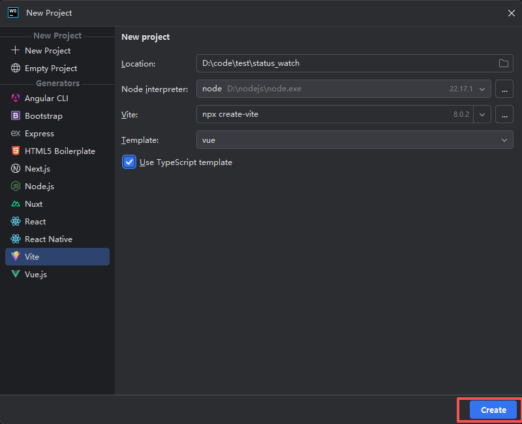The width and height of the screenshot is (522, 424).
Task: Open Vite package ellipsis browse button
Action: (504, 115)
